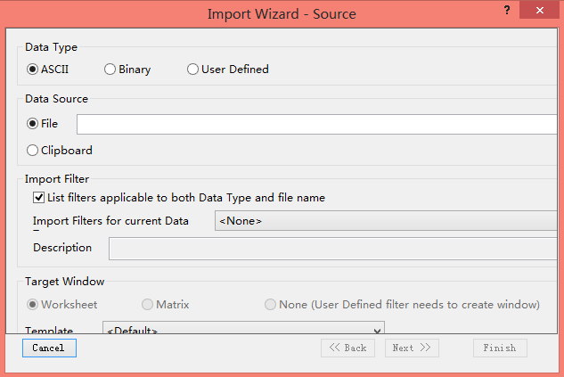
Task: Click the Import Wizard - Source title bar
Action: pos(282,13)
